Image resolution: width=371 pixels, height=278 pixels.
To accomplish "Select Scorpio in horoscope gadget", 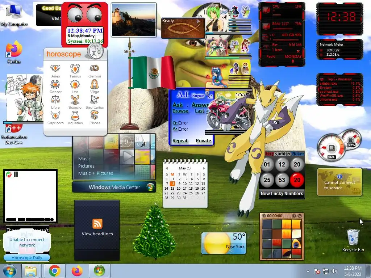I will pyautogui.click(x=75, y=102).
